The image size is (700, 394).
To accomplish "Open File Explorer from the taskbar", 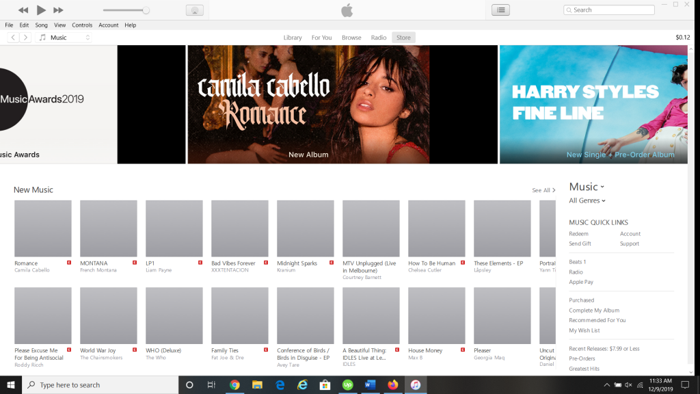I will coord(257,384).
